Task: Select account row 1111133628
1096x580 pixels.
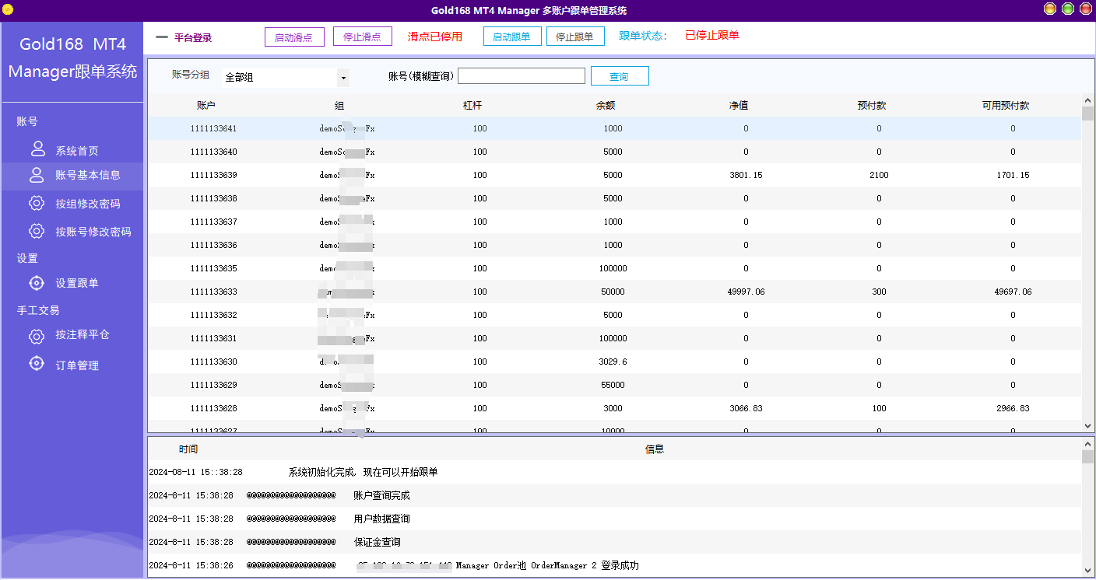Action: tap(614, 408)
